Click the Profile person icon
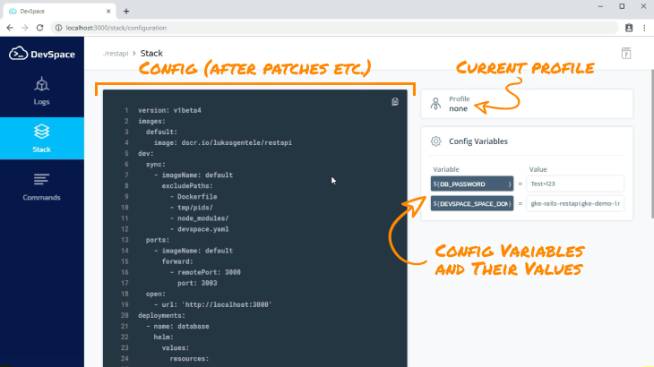654x367 pixels. (x=435, y=104)
